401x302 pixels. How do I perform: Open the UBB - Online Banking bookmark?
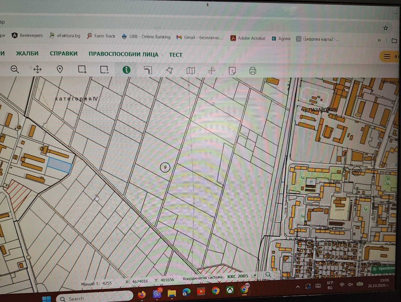(x=146, y=37)
